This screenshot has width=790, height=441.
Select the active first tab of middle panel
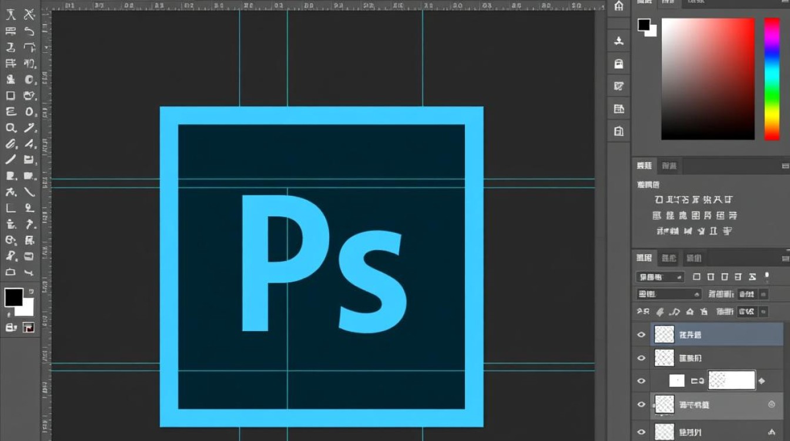pos(645,166)
